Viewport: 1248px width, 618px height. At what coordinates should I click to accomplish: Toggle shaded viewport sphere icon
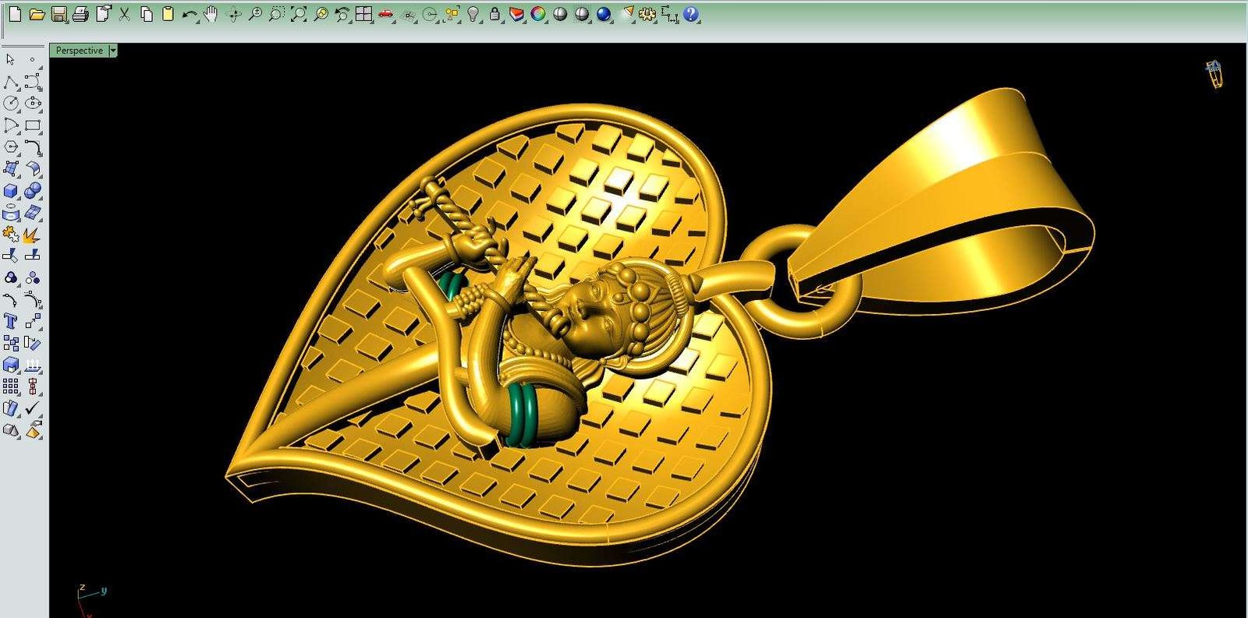[x=560, y=14]
